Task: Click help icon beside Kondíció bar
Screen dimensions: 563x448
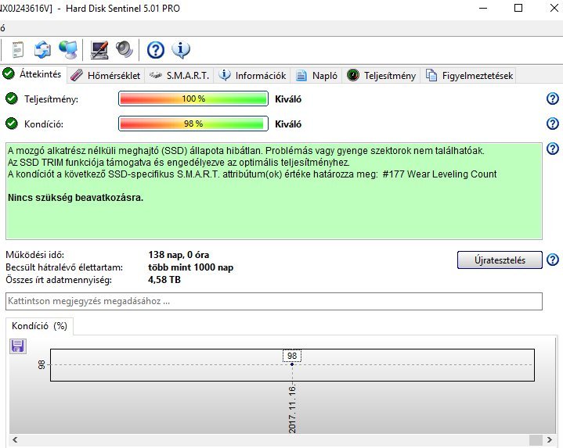Action: point(553,124)
